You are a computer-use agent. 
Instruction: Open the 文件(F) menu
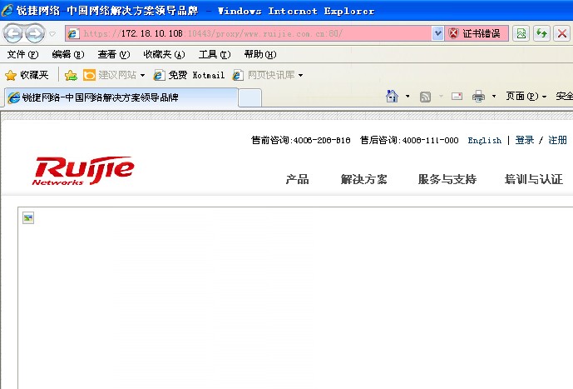click(x=22, y=54)
